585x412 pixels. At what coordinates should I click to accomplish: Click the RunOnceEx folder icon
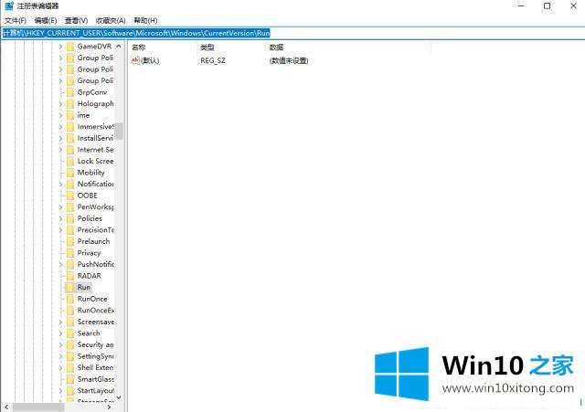(70, 311)
